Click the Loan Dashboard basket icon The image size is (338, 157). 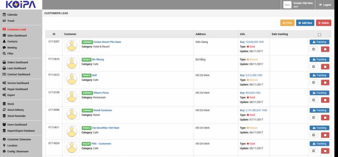tap(4, 68)
